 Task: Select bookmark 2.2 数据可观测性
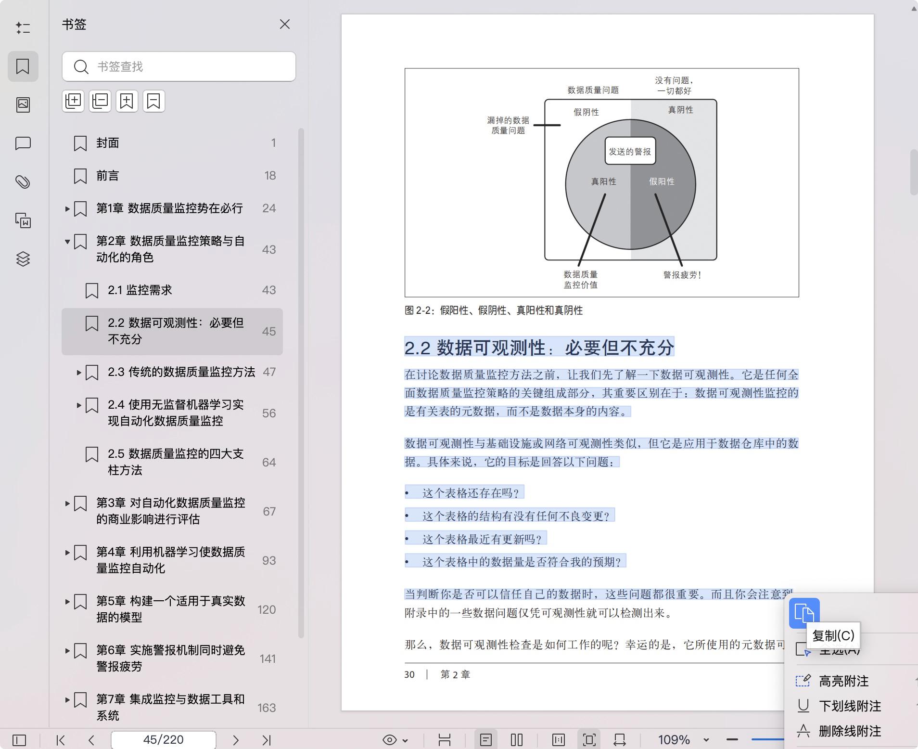[172, 331]
